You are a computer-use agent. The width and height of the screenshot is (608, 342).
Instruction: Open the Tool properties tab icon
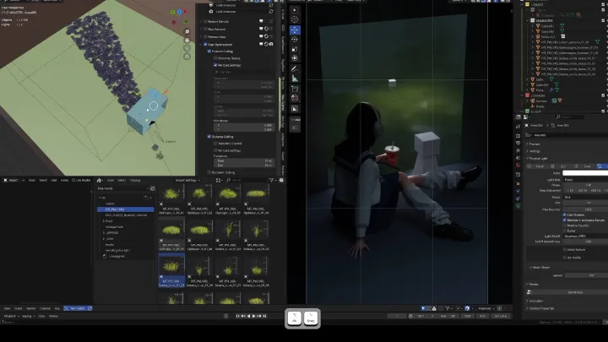[518, 127]
